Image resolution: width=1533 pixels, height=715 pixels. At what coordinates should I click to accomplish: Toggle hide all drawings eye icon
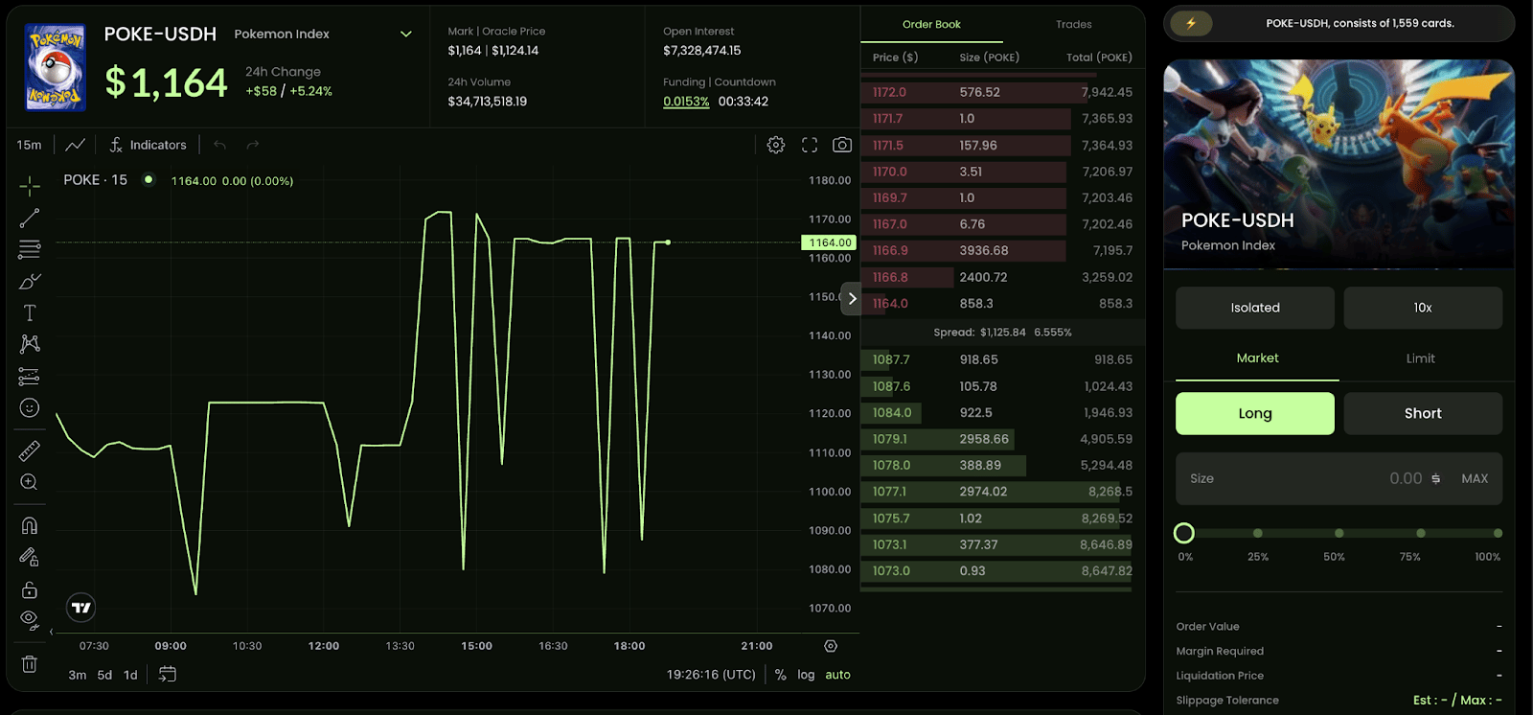[30, 620]
